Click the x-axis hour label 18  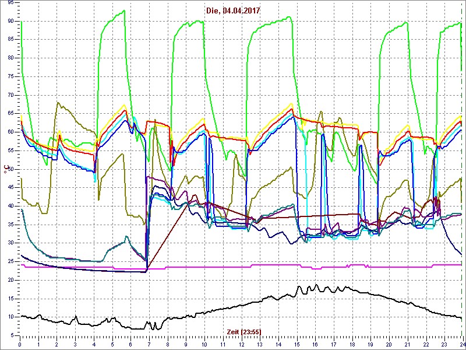coord(352,344)
